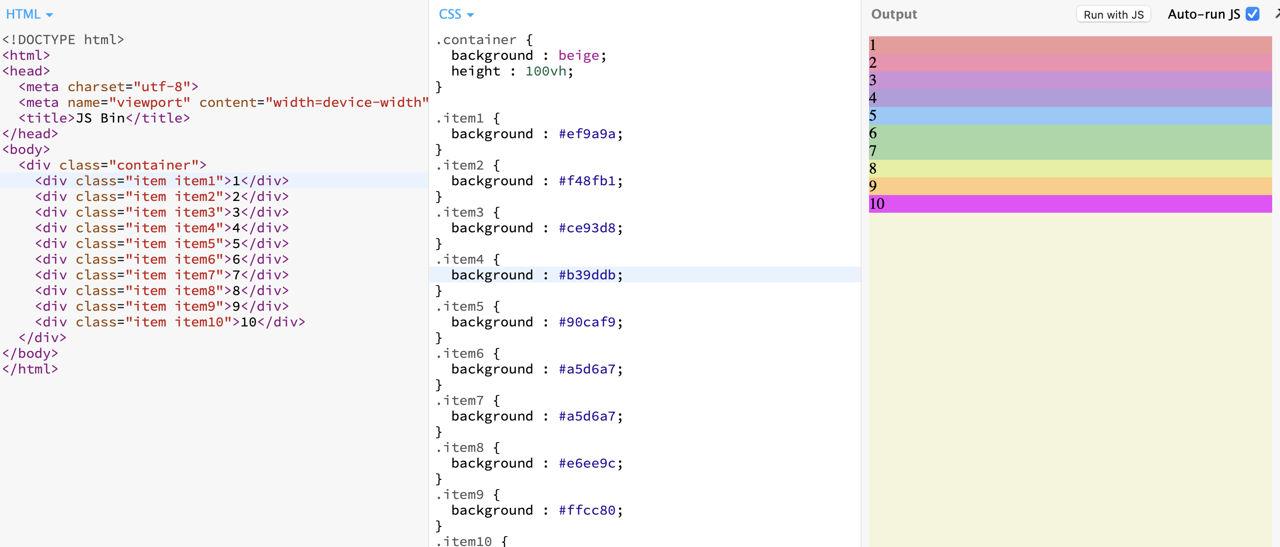Uncheck the Auto-run JS checkbox
Viewport: 1280px width, 547px height.
click(x=1252, y=14)
